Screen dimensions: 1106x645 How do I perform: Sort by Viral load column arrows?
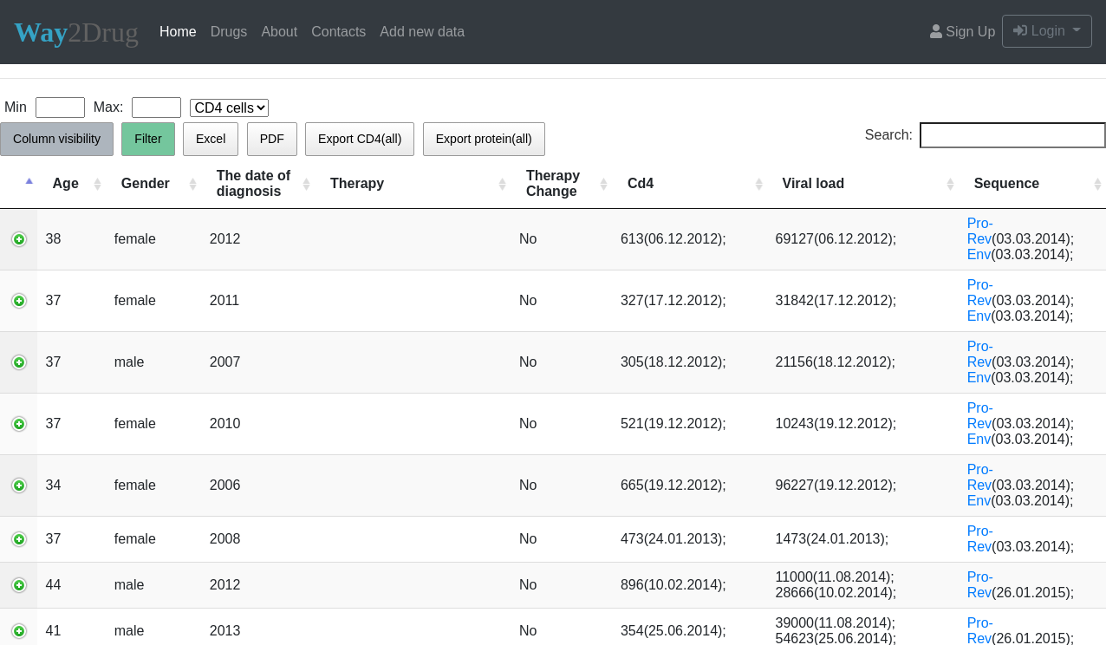(950, 184)
